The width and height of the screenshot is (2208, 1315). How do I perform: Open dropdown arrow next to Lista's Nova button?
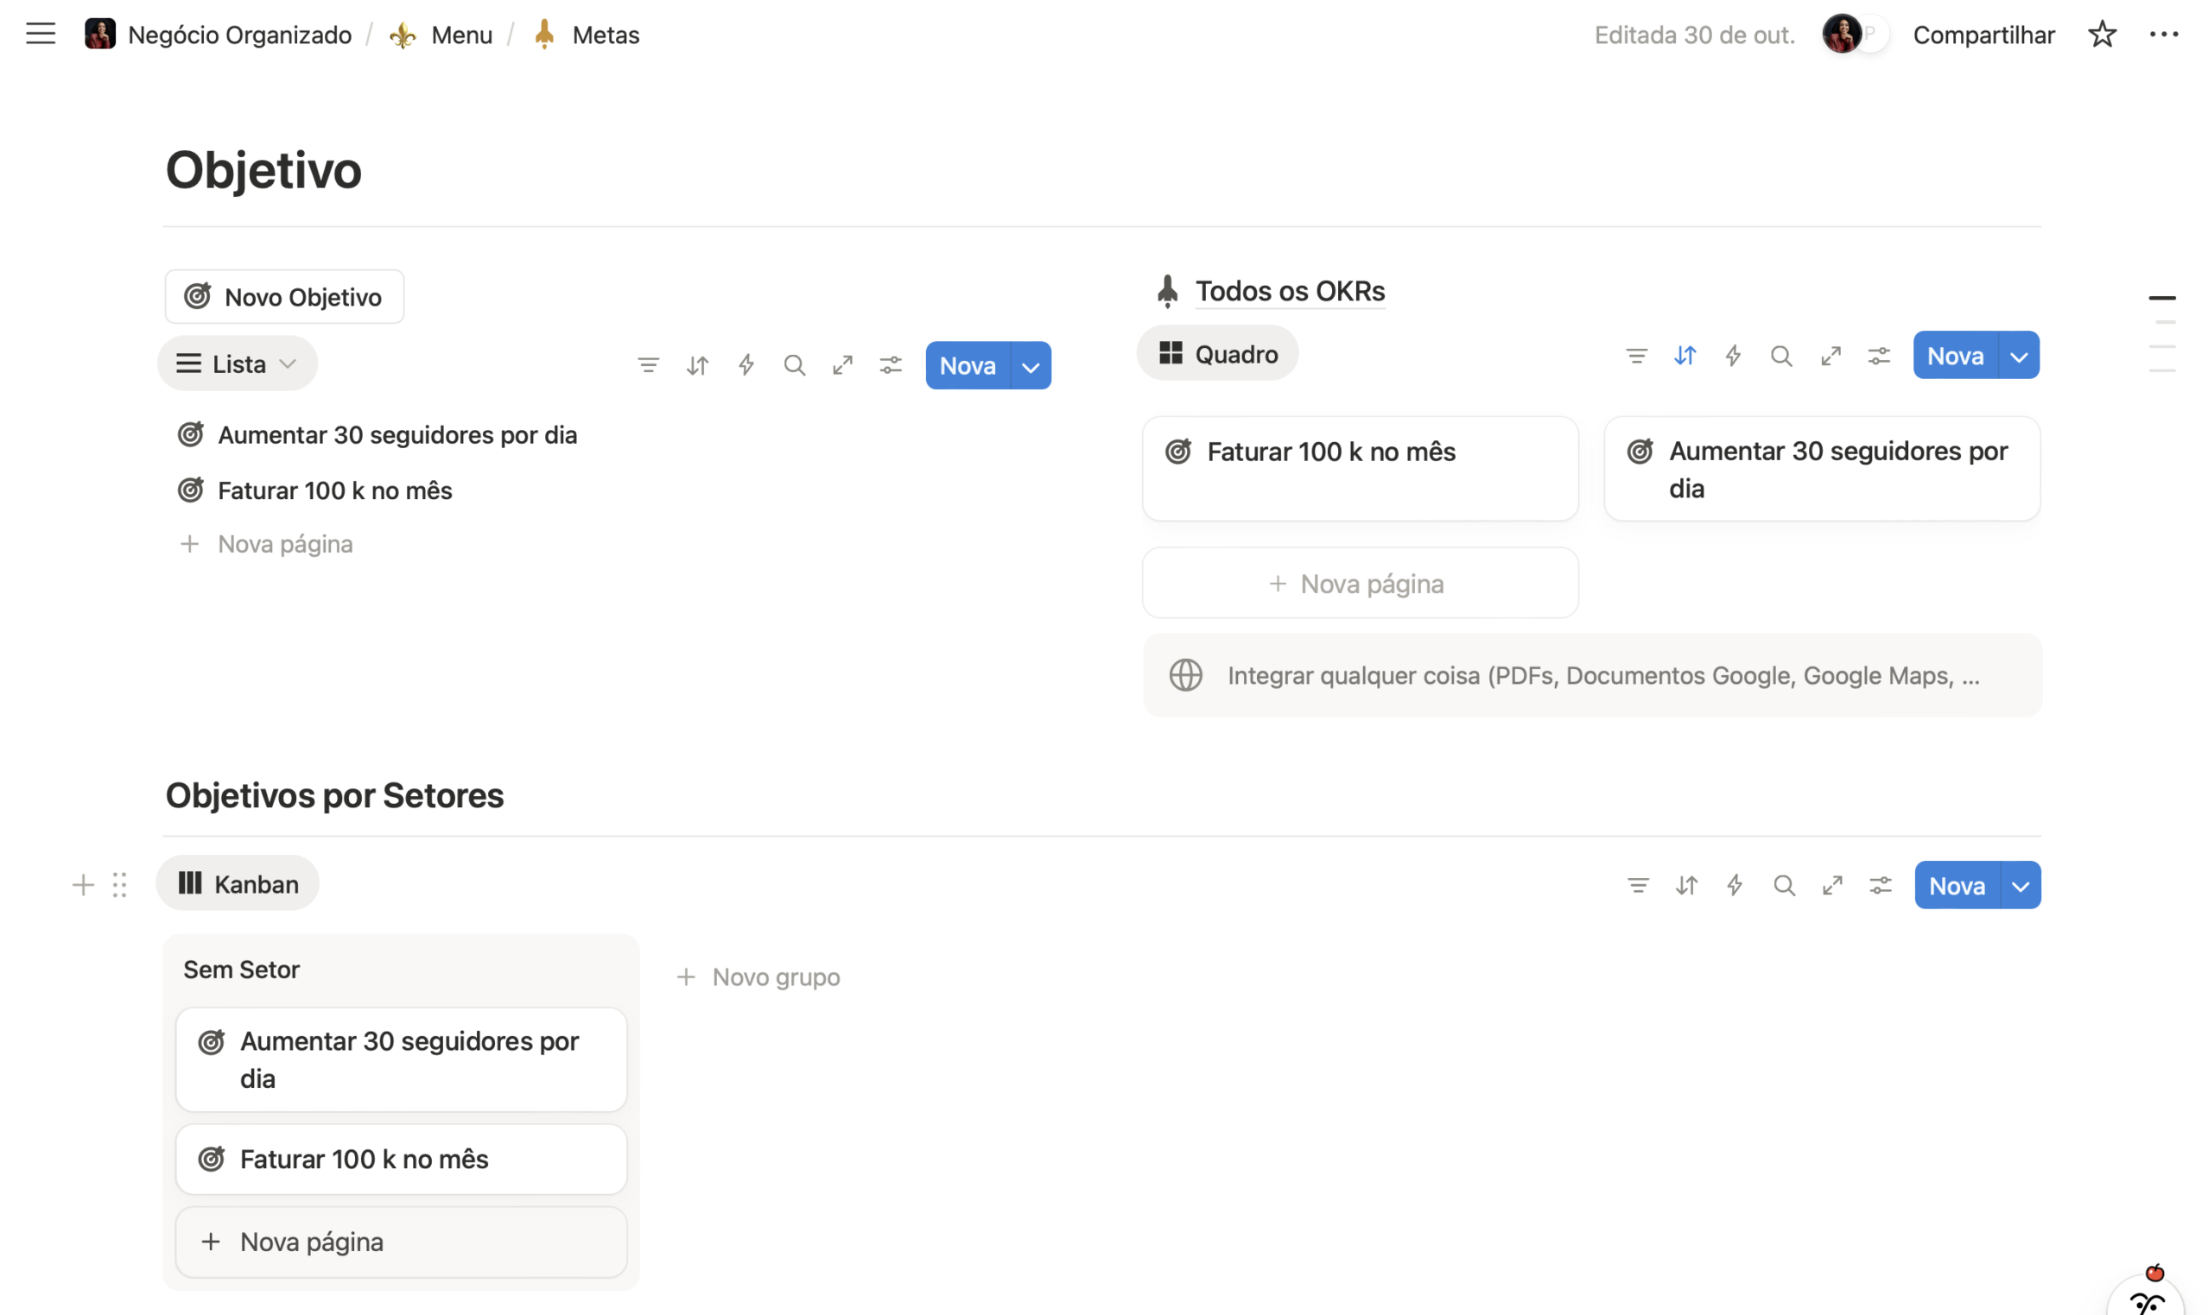coord(1030,366)
